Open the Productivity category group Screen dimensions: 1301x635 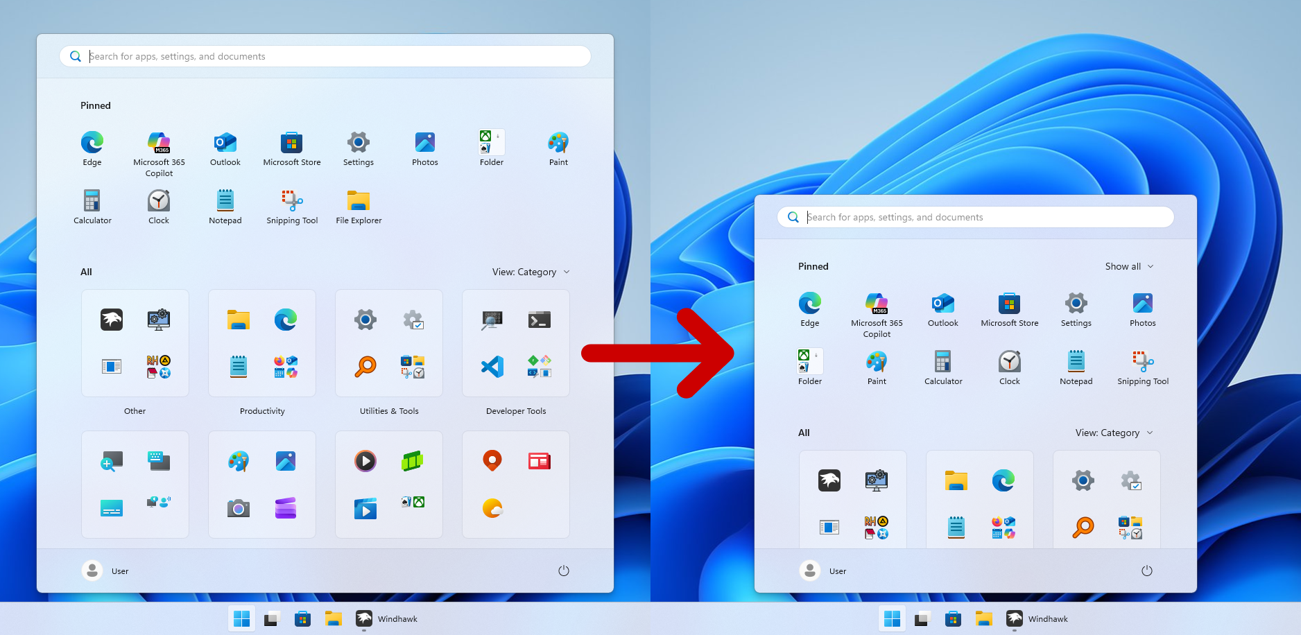click(262, 343)
